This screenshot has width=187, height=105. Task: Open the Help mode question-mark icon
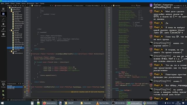coord(3,34)
